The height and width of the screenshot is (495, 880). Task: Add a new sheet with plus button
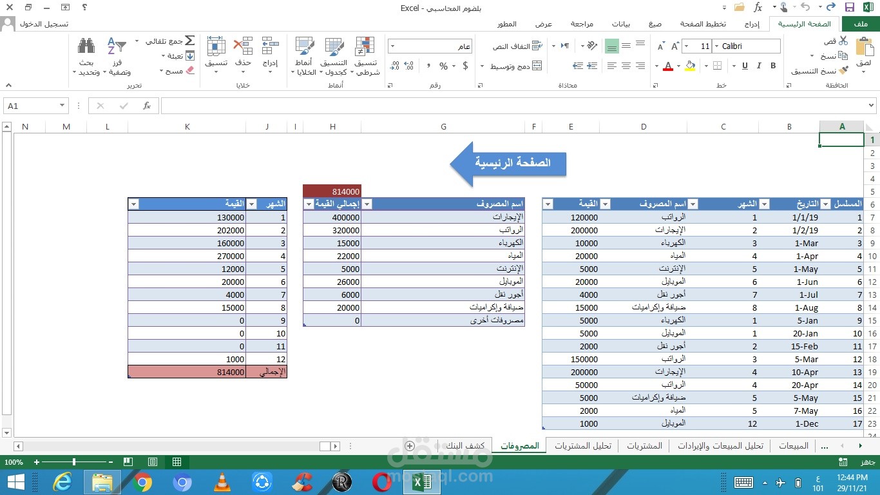tap(410, 446)
